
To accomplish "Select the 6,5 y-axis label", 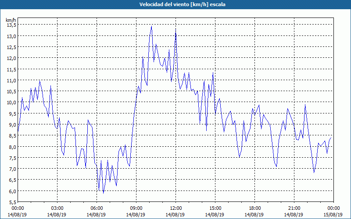I will click(12, 180).
